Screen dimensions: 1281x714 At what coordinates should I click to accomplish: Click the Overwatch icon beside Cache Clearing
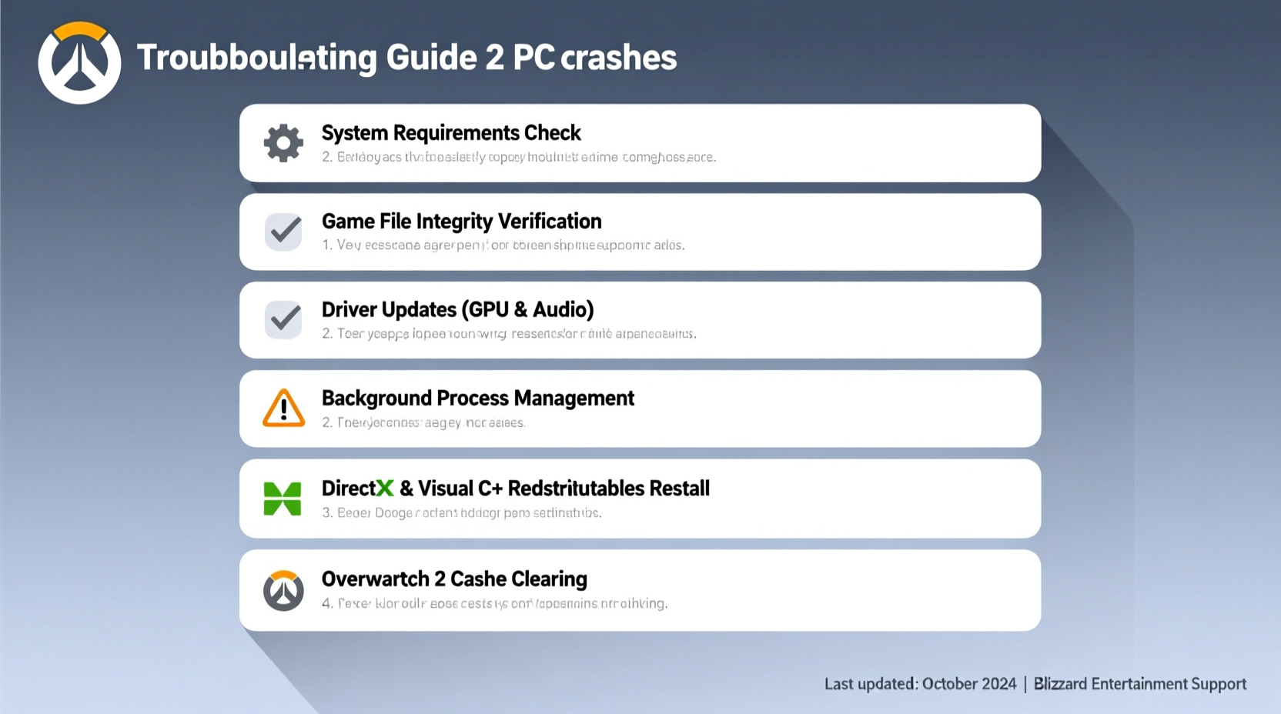pos(283,590)
